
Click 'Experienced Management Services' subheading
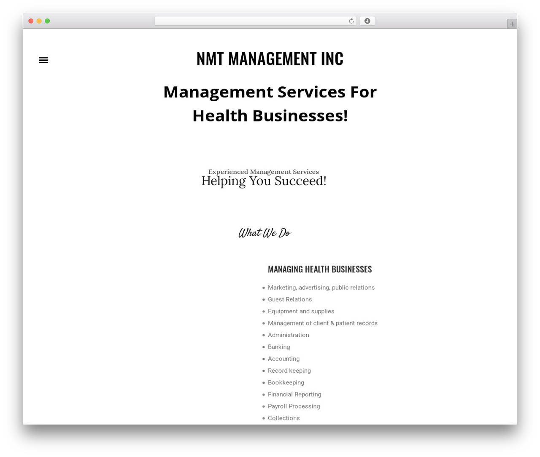[264, 172]
